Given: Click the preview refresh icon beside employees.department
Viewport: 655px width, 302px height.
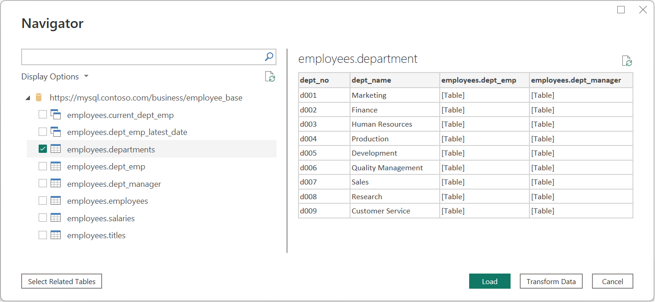Looking at the screenshot, I should pos(627,61).
